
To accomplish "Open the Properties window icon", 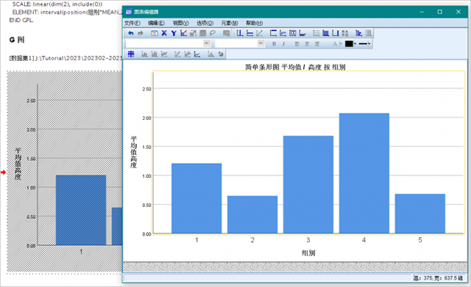I will 154,33.
